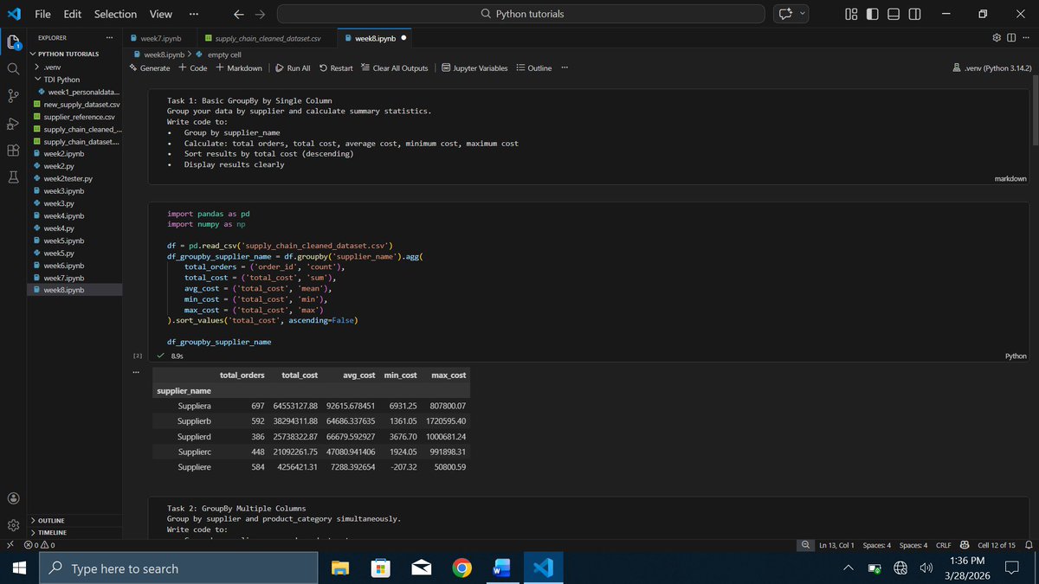
Task: Add a Markdown cell
Action: coord(239,67)
